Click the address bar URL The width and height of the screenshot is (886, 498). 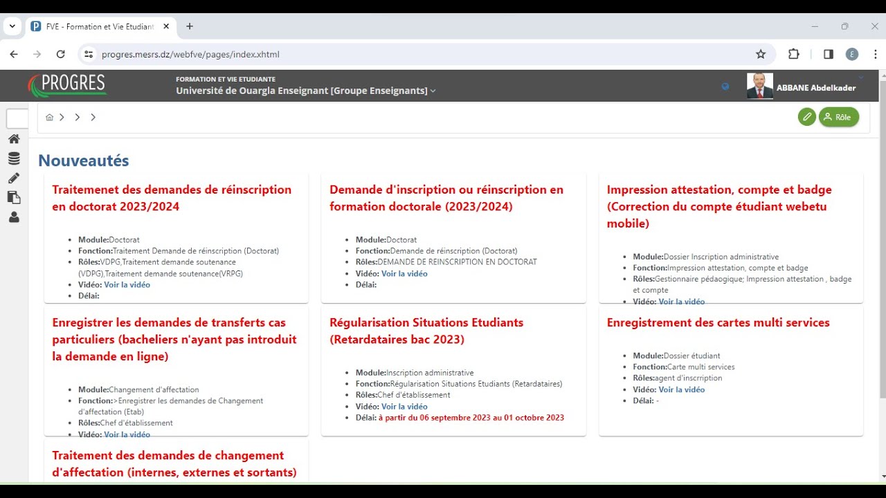(190, 54)
